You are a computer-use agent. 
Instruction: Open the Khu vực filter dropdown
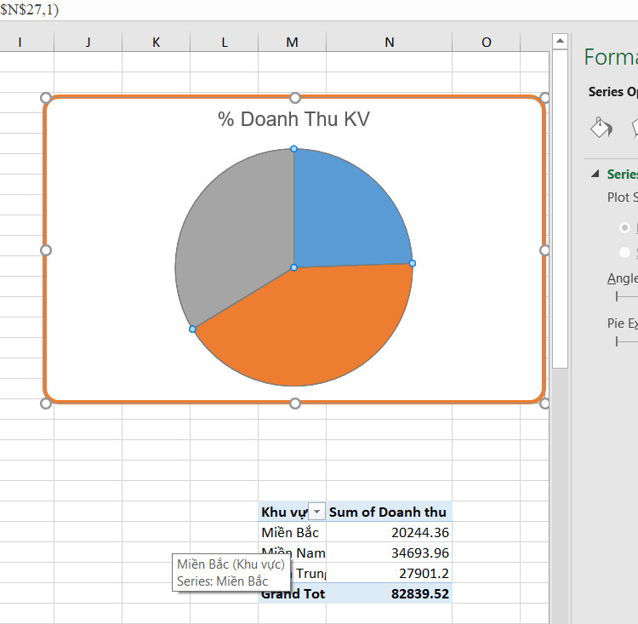[x=316, y=512]
